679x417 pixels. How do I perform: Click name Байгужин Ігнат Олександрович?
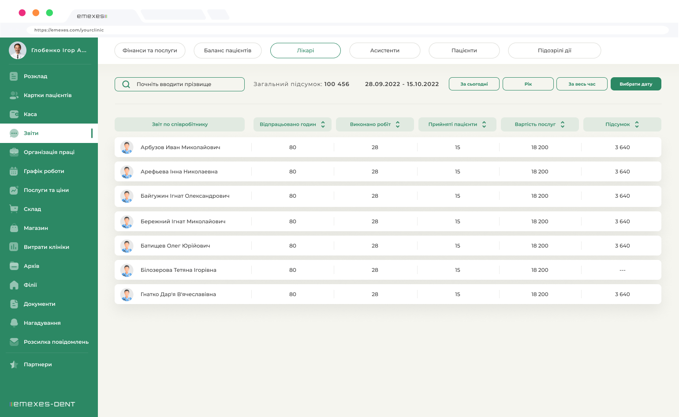[x=185, y=196]
